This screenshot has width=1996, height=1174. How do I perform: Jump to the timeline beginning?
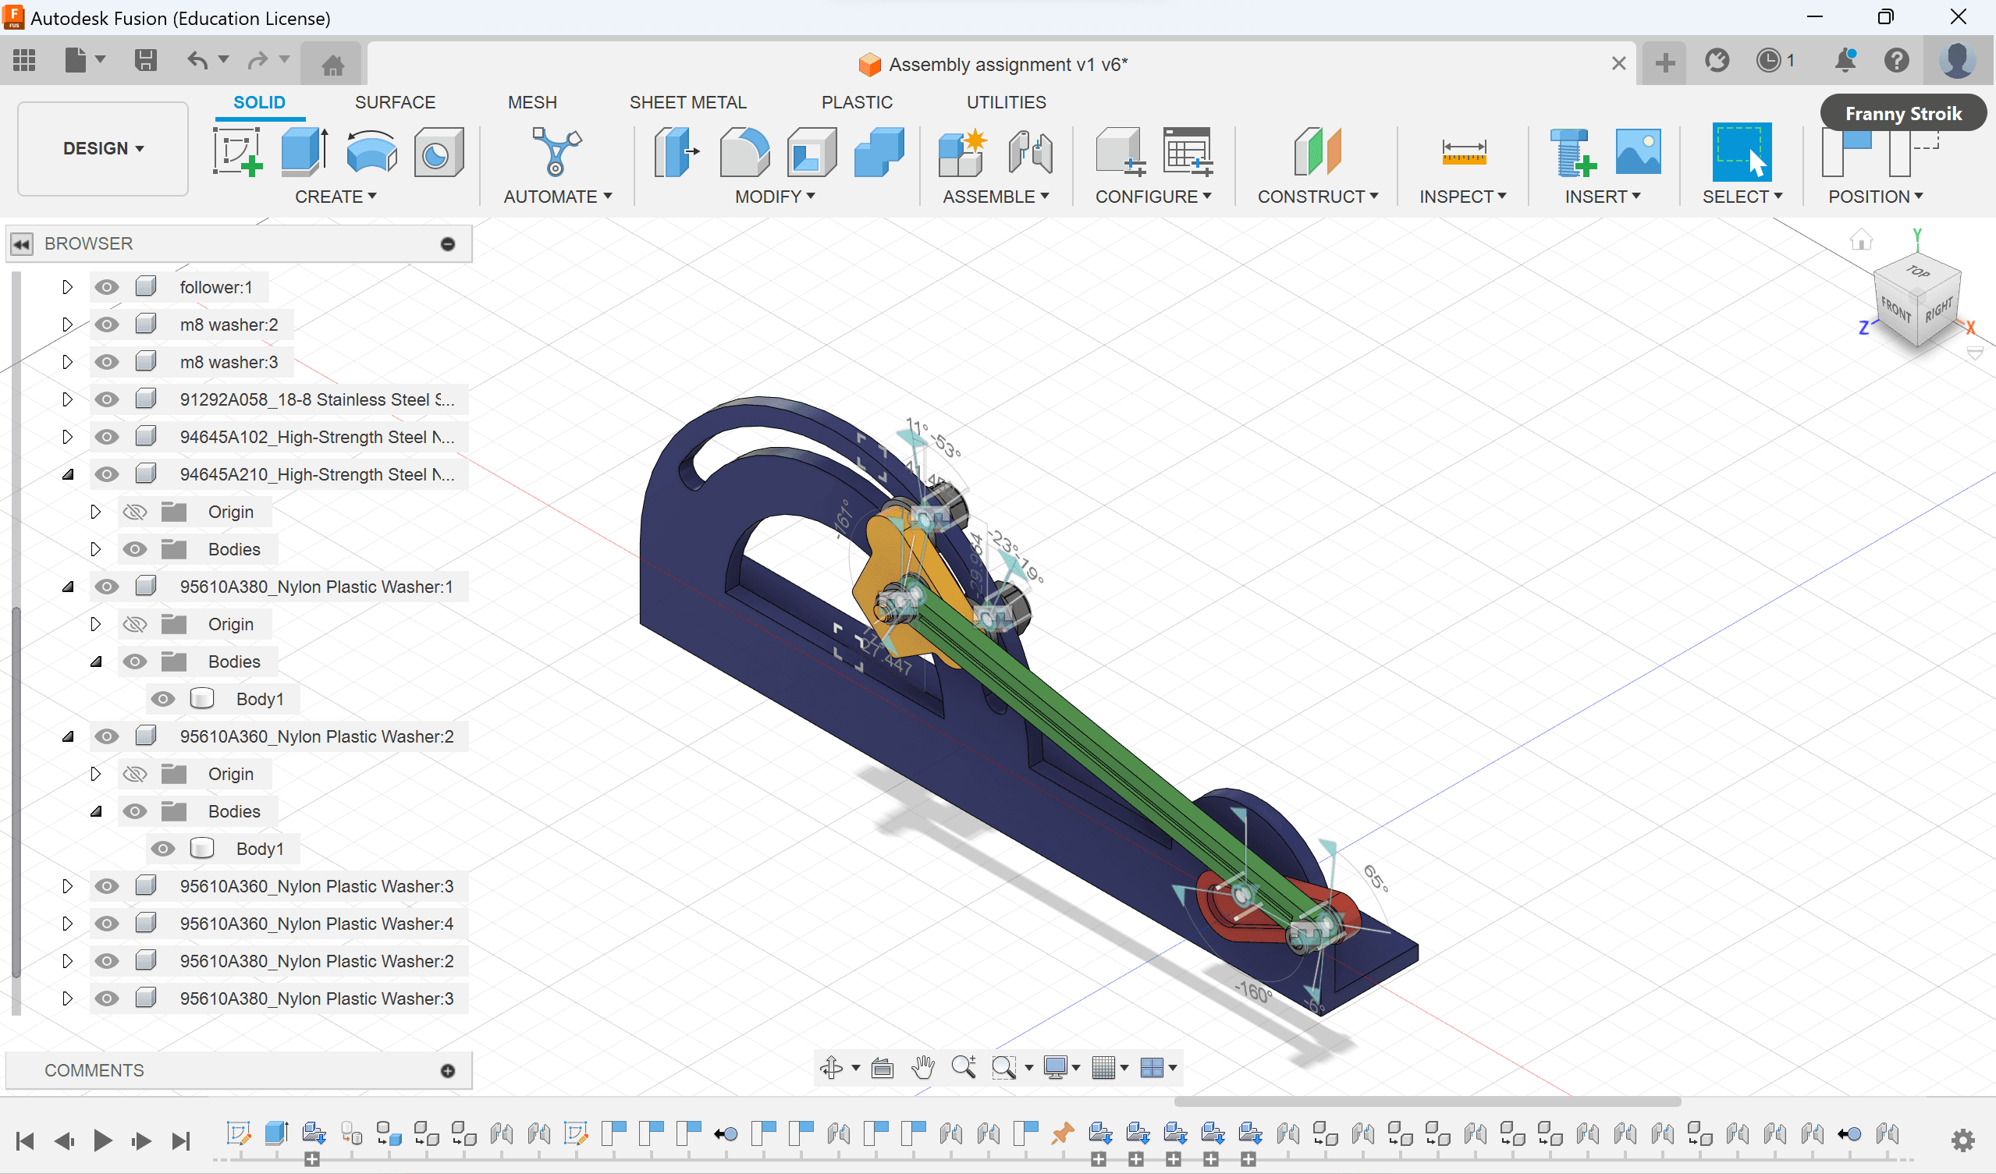(24, 1140)
